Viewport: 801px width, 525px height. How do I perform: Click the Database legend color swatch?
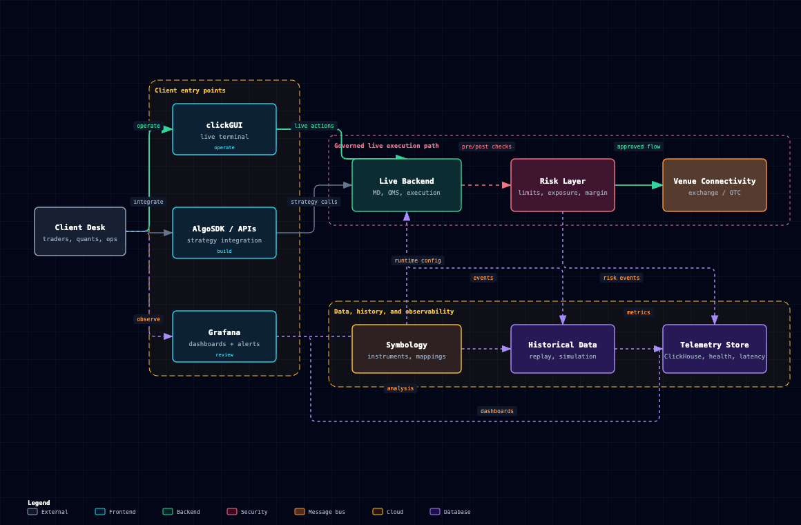pos(435,512)
